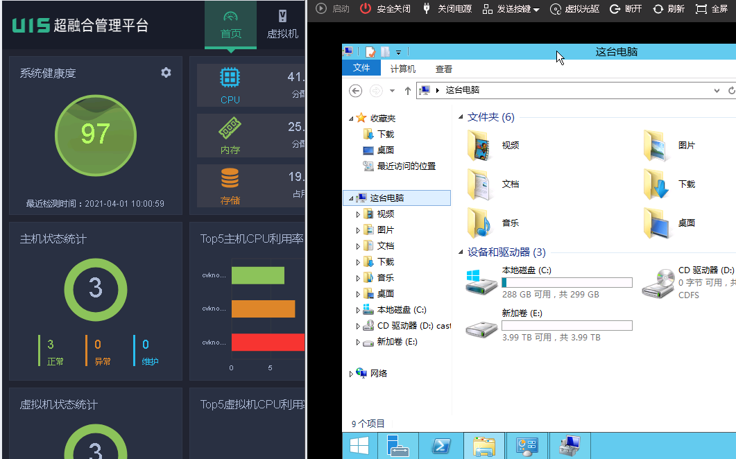
Task: Expand the 音乐 tree node
Action: coord(358,278)
